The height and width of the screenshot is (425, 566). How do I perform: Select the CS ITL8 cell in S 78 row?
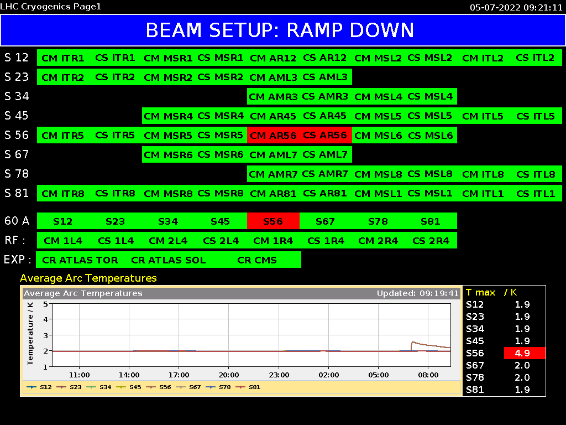tap(536, 174)
